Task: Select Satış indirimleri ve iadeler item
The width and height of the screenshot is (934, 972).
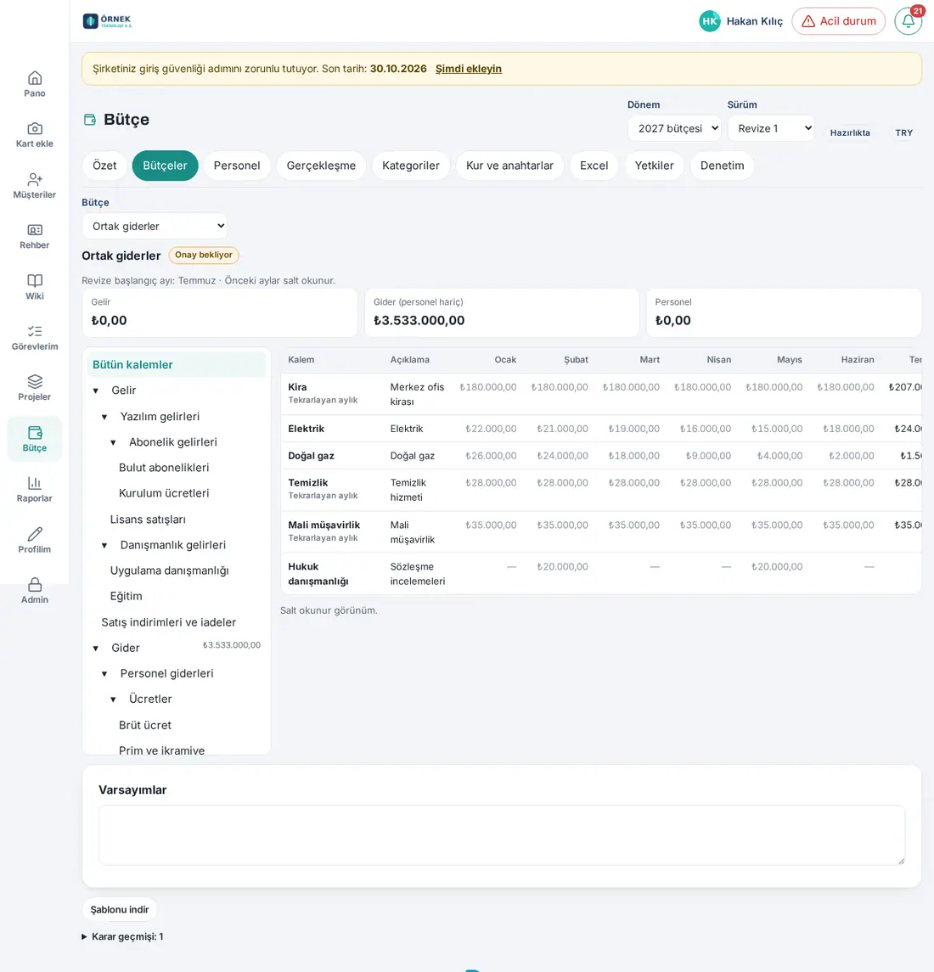Action: coord(169,622)
